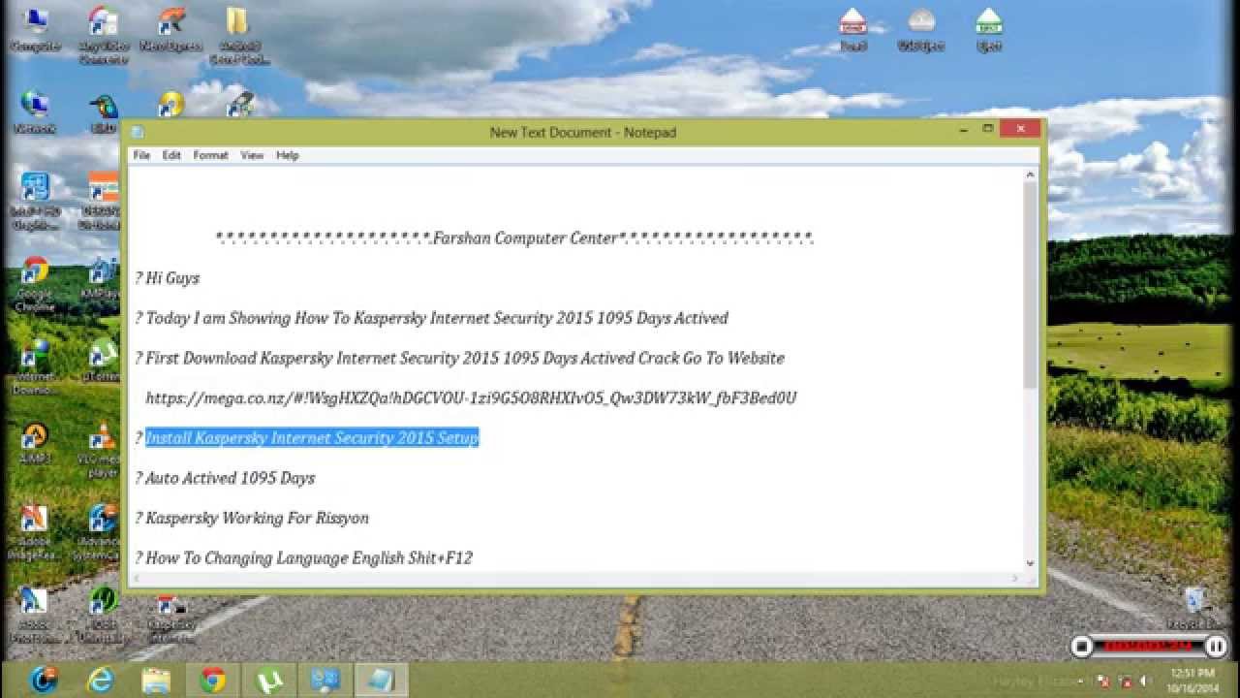The width and height of the screenshot is (1240, 698).
Task: Open the Google Chrome desktop shortcut
Action: click(35, 283)
